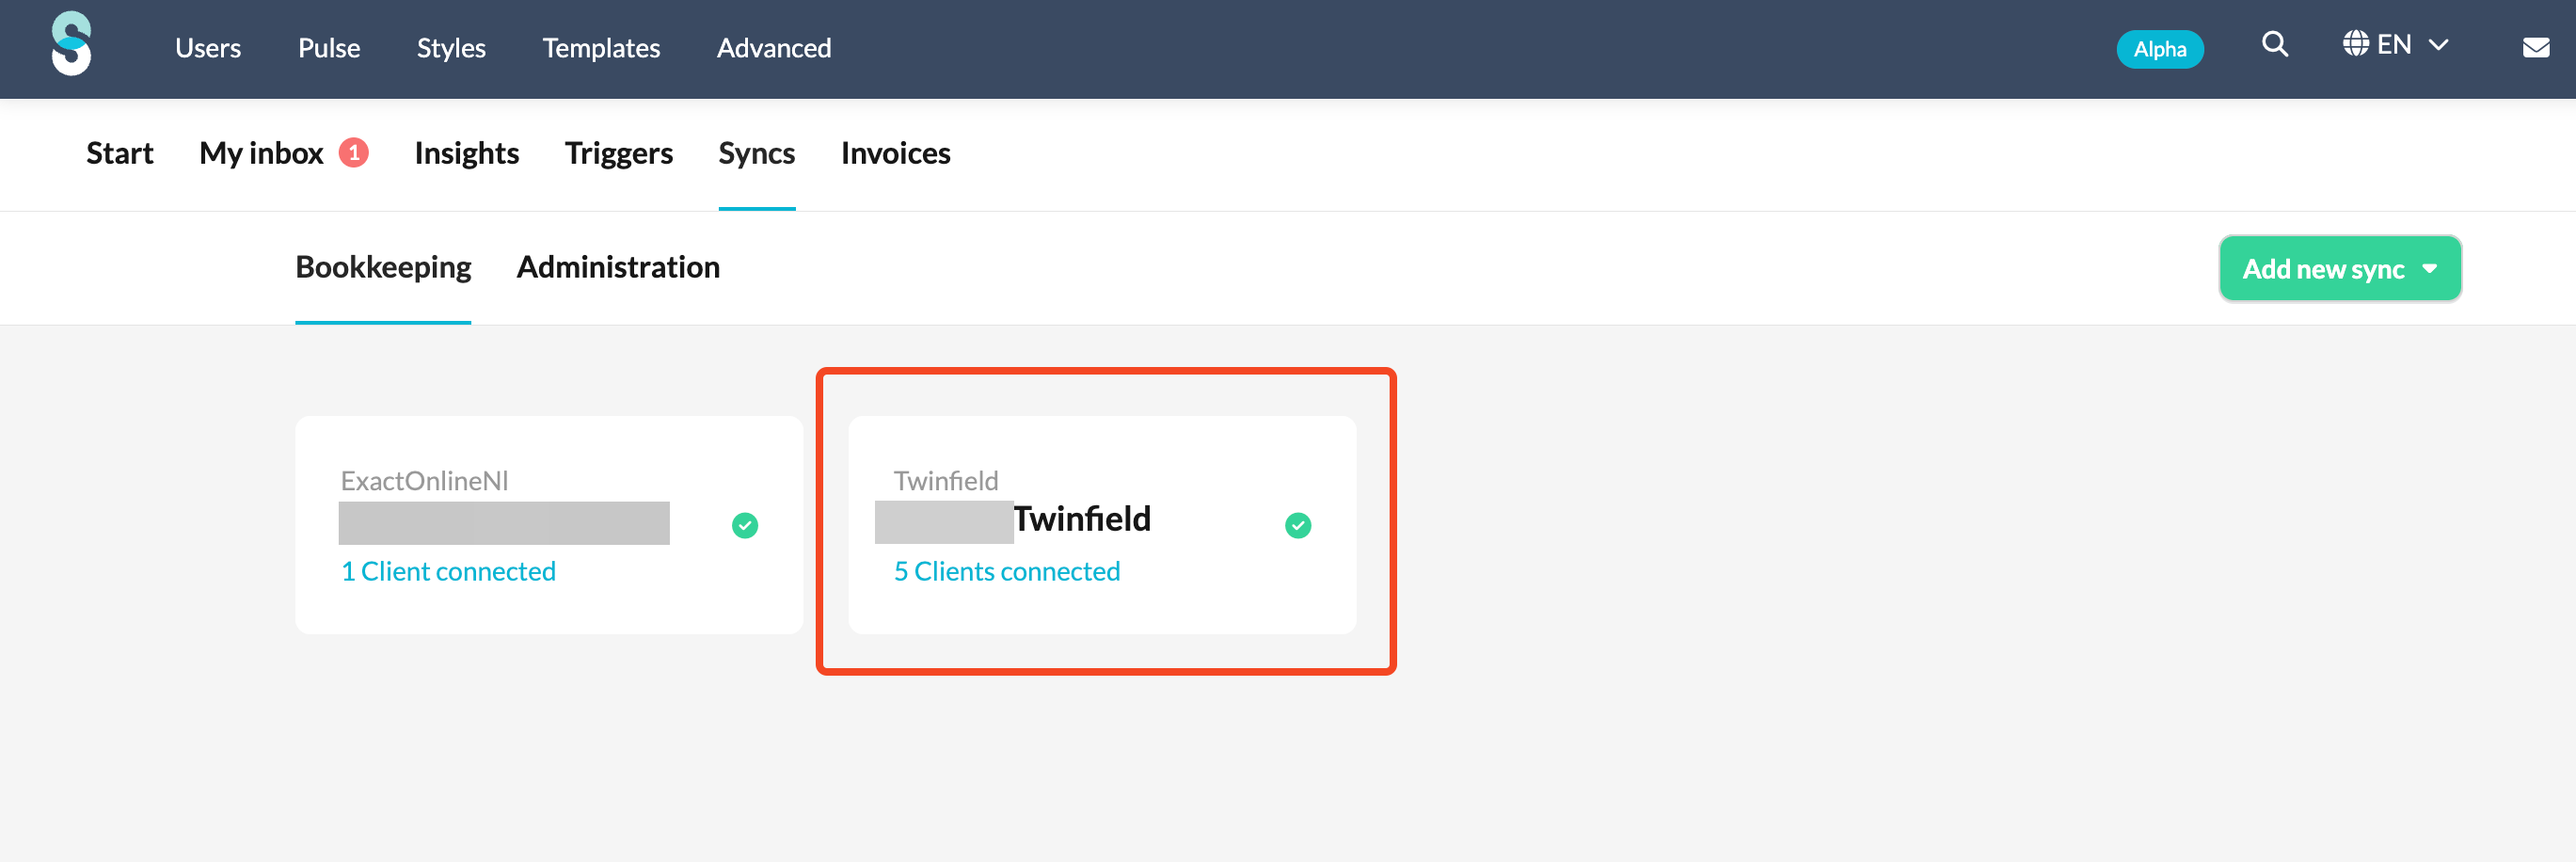Click the caret on Add new sync
This screenshot has width=2576, height=862.
(2429, 269)
